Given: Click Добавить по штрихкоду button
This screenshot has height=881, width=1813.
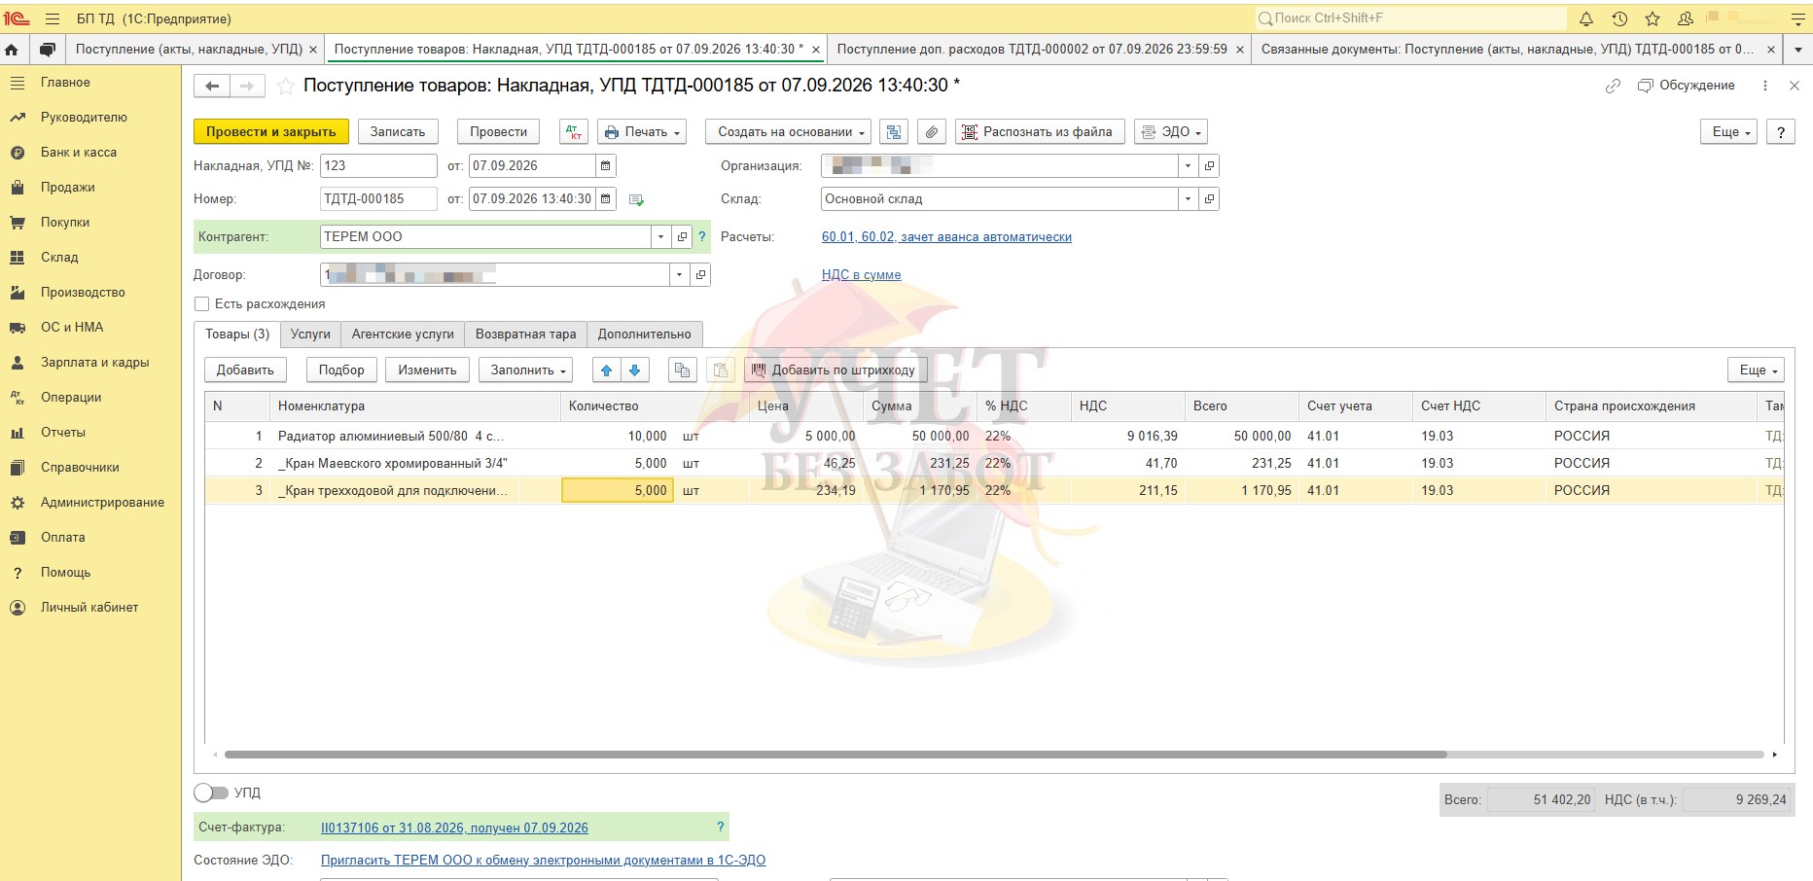Looking at the screenshot, I should click(835, 370).
